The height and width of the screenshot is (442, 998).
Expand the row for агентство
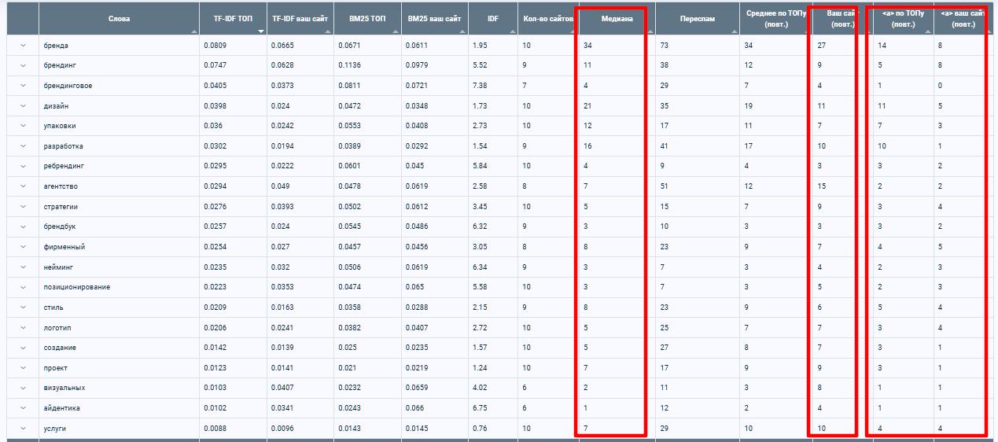click(23, 186)
